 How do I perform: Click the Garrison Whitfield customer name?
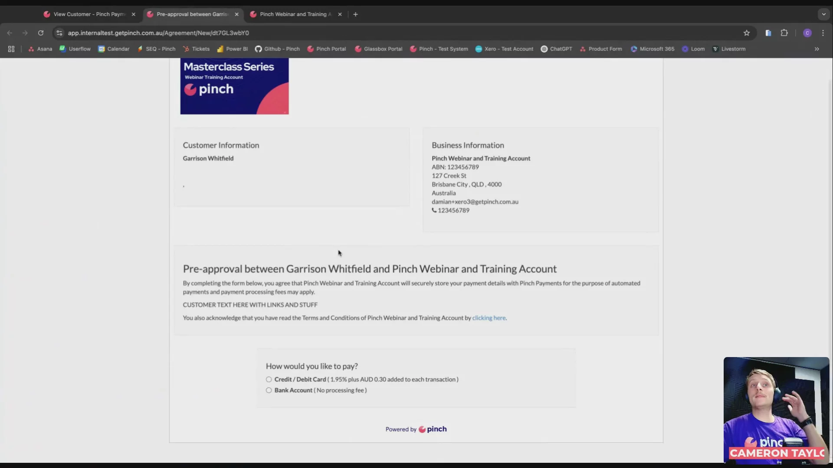coord(208,158)
